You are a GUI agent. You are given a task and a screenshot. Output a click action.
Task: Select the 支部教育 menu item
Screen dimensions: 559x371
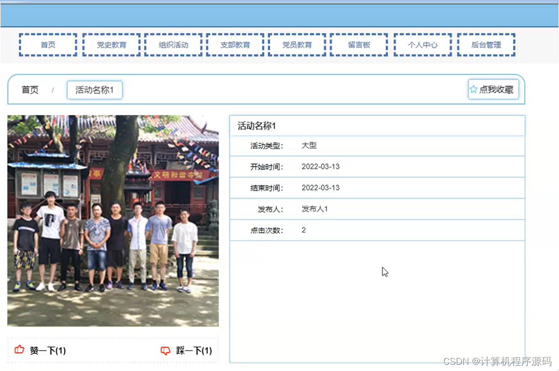point(235,45)
